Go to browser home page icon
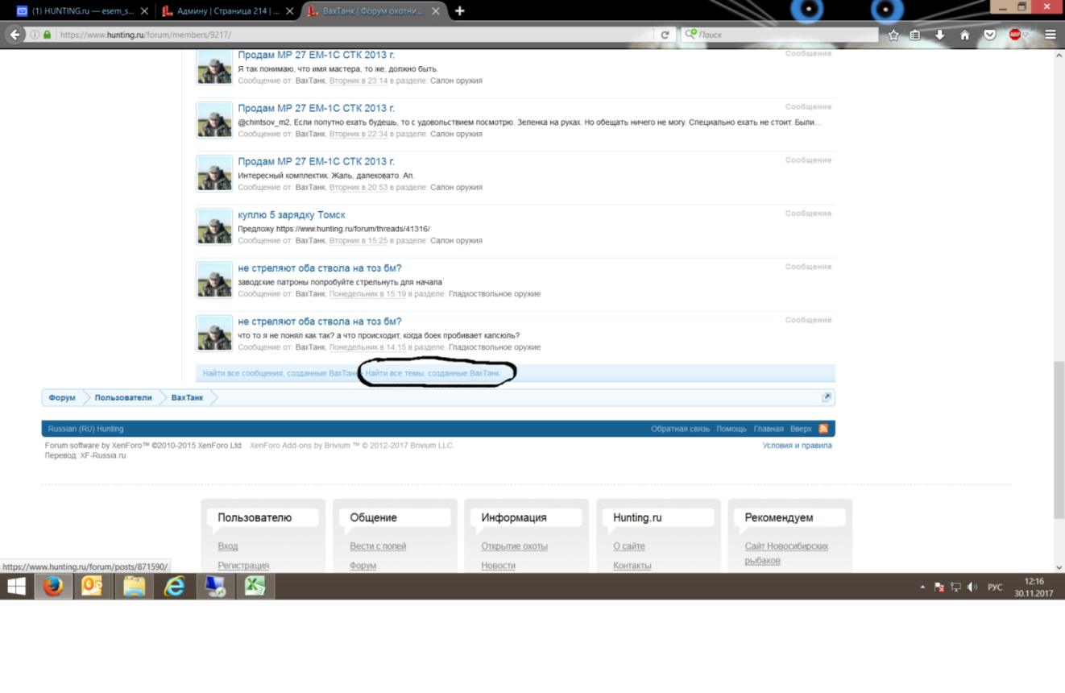The height and width of the screenshot is (693, 1065). point(964,35)
